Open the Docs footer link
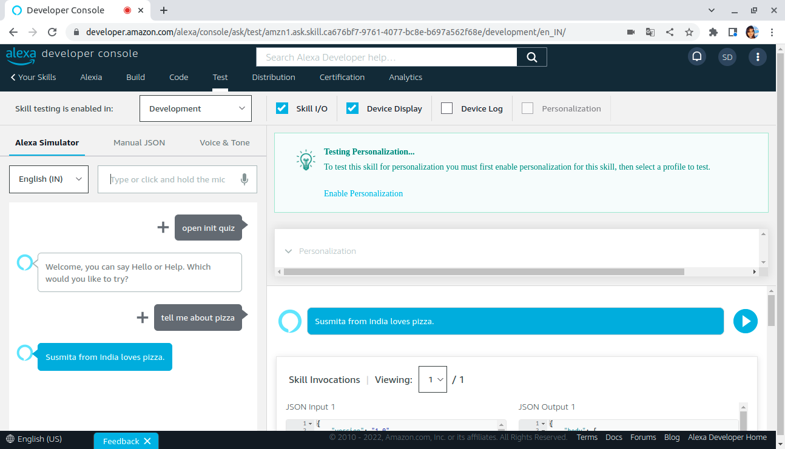This screenshot has height=449, width=785. pos(614,437)
